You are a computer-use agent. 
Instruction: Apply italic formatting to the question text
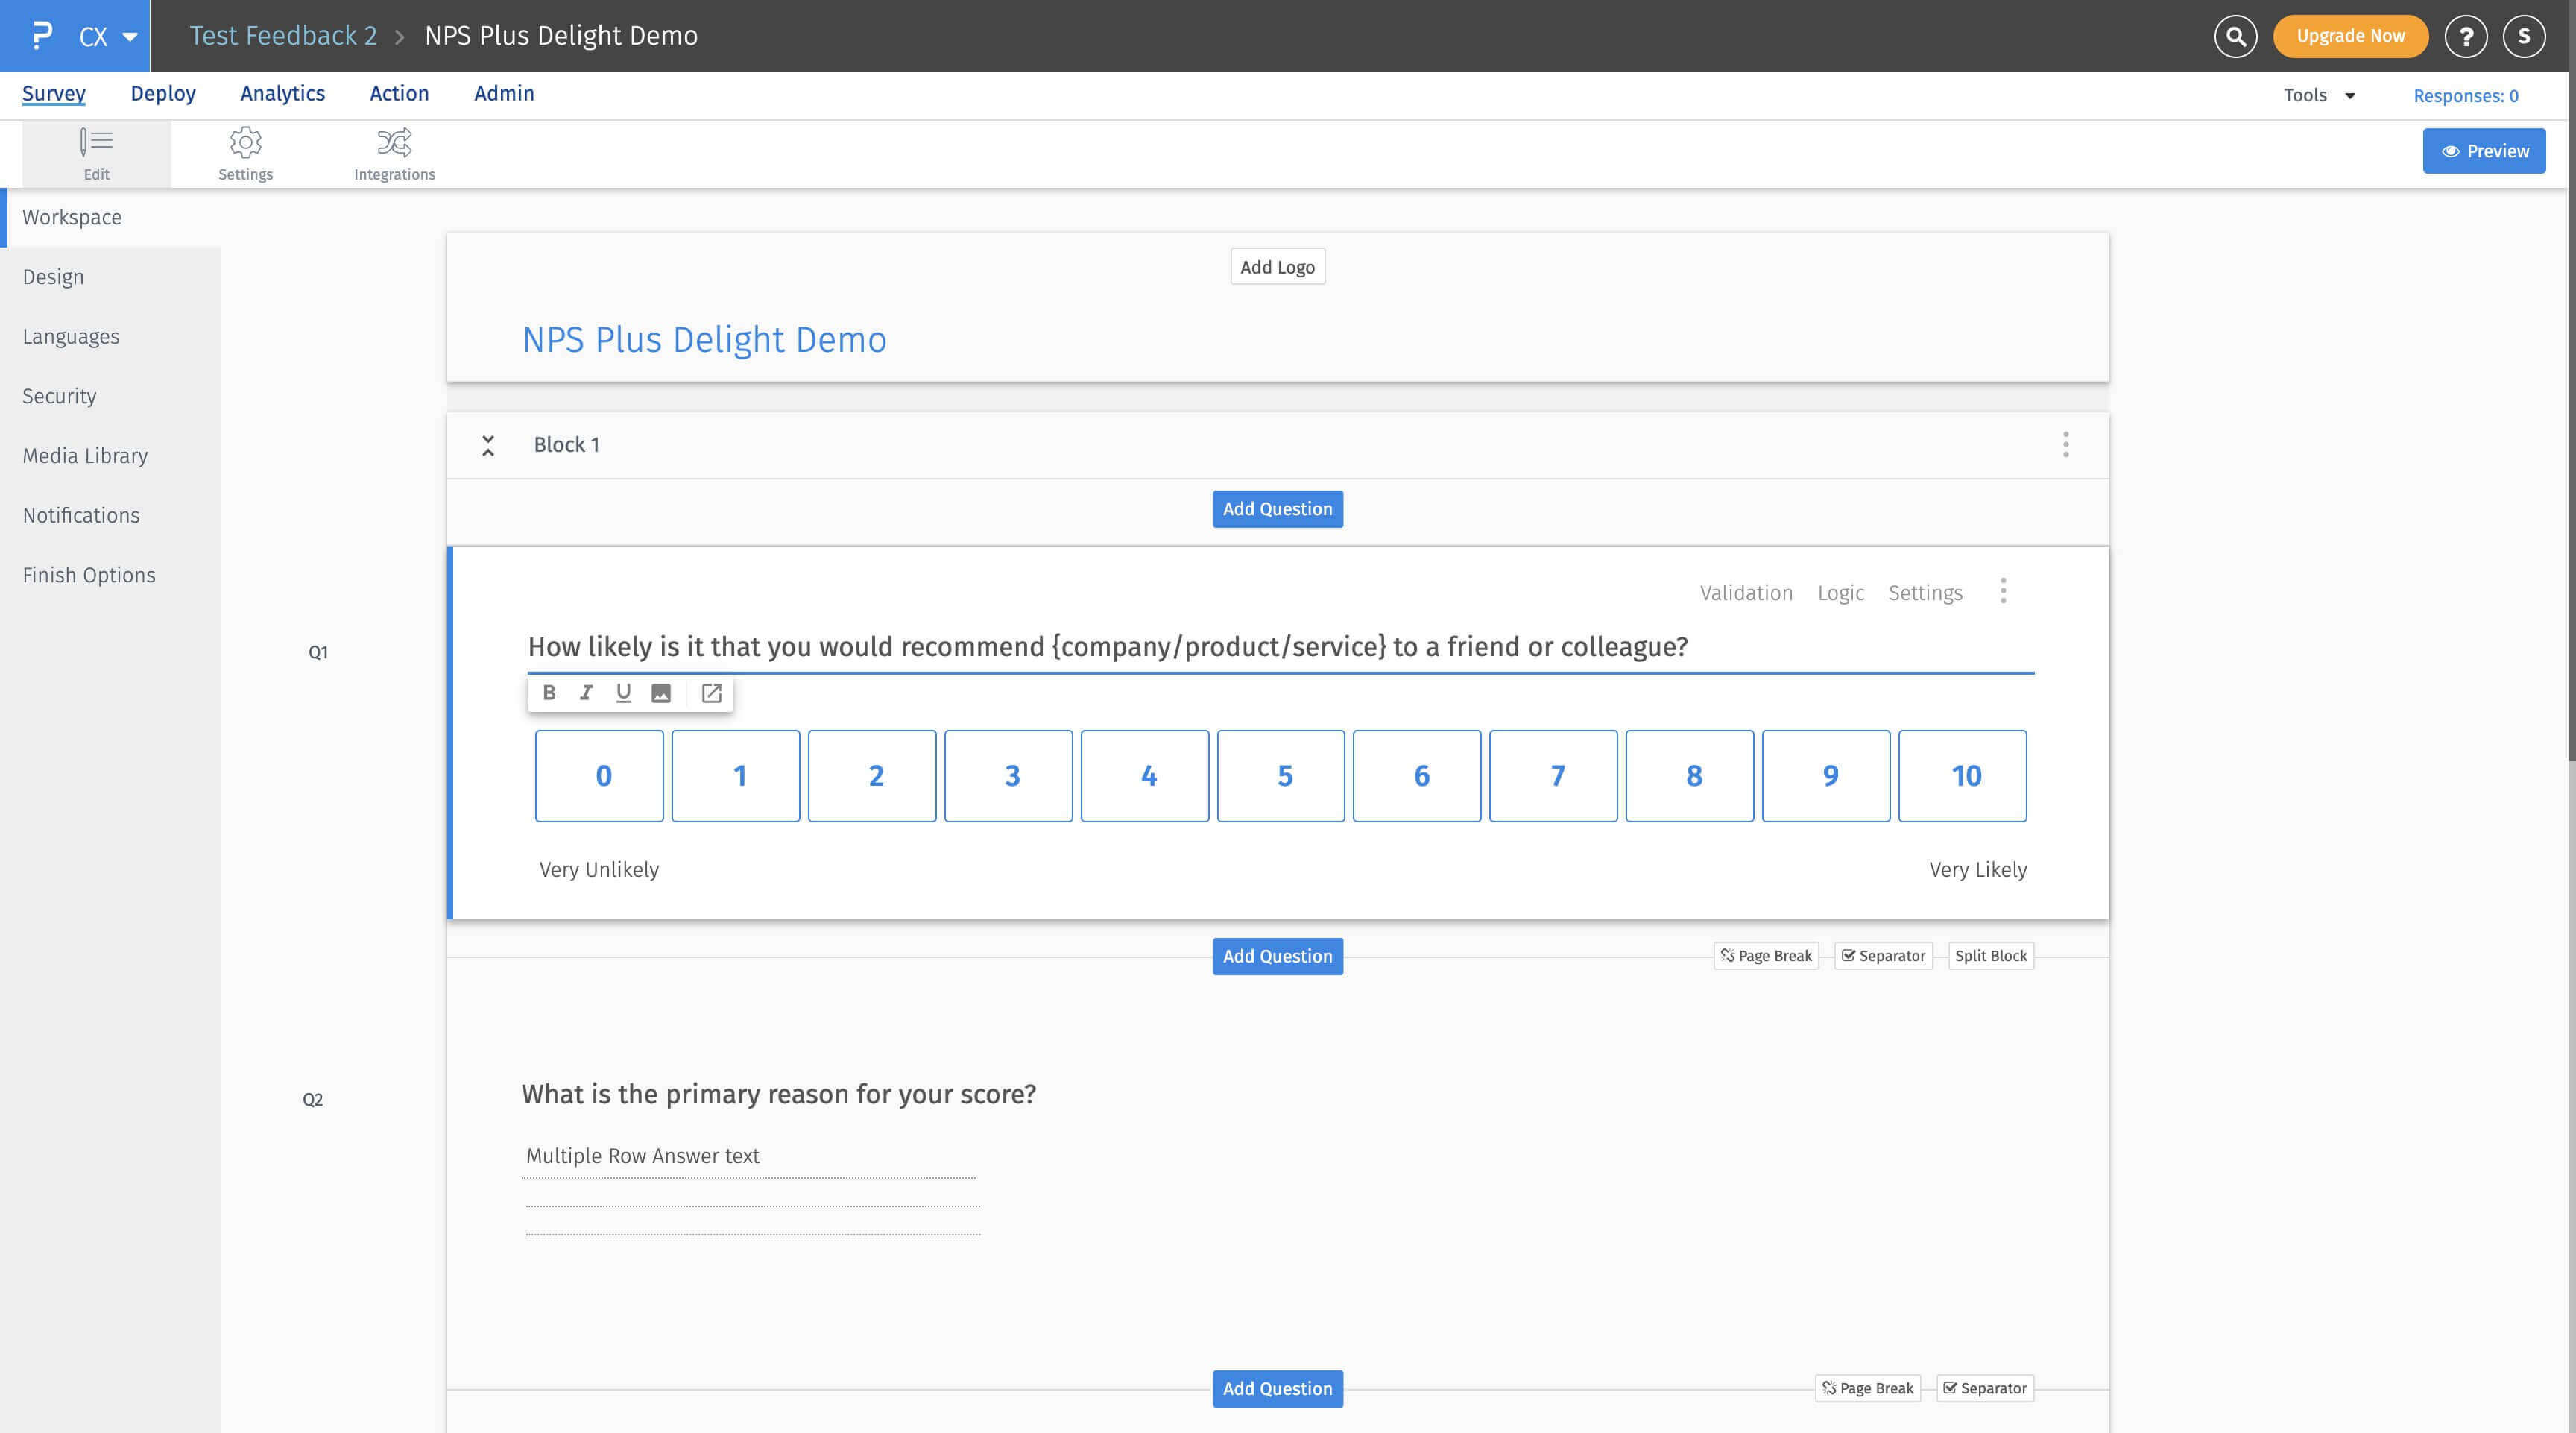point(586,692)
